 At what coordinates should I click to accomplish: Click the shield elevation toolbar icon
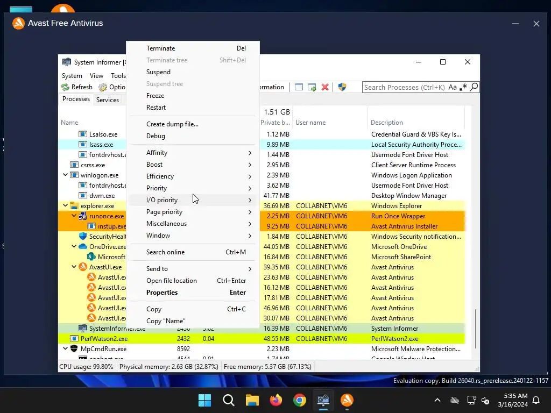[x=342, y=87]
